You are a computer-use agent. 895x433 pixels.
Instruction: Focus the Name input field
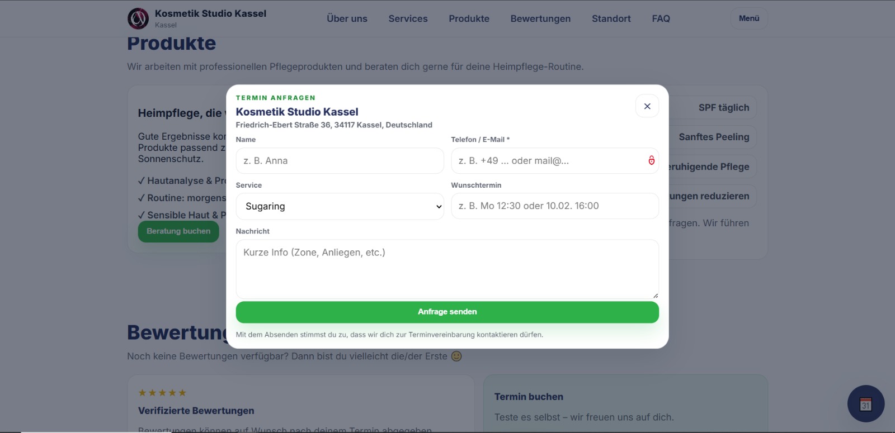click(340, 161)
